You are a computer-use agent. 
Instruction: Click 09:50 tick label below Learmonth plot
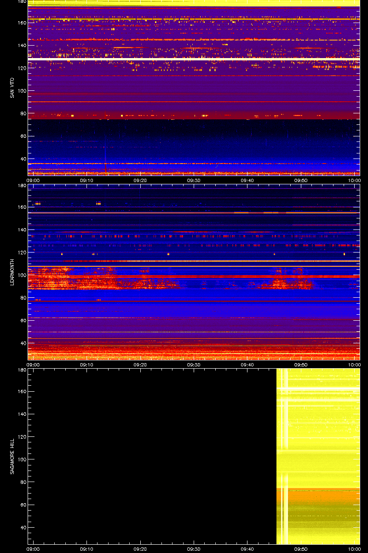coord(301,365)
